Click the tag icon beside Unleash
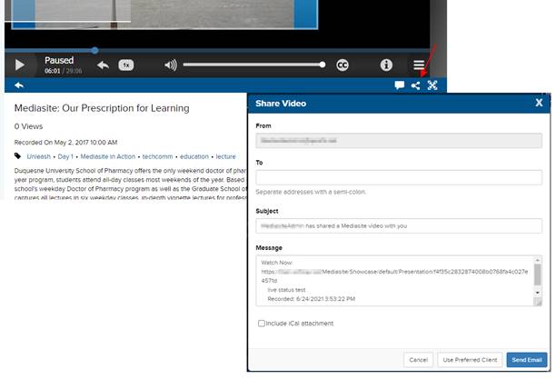The height and width of the screenshot is (379, 556). [17, 155]
